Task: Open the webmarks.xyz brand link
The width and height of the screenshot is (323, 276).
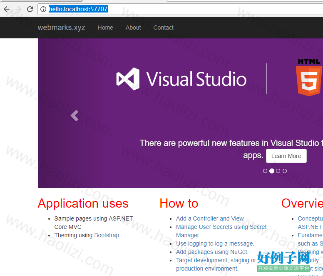Action: tap(61, 28)
